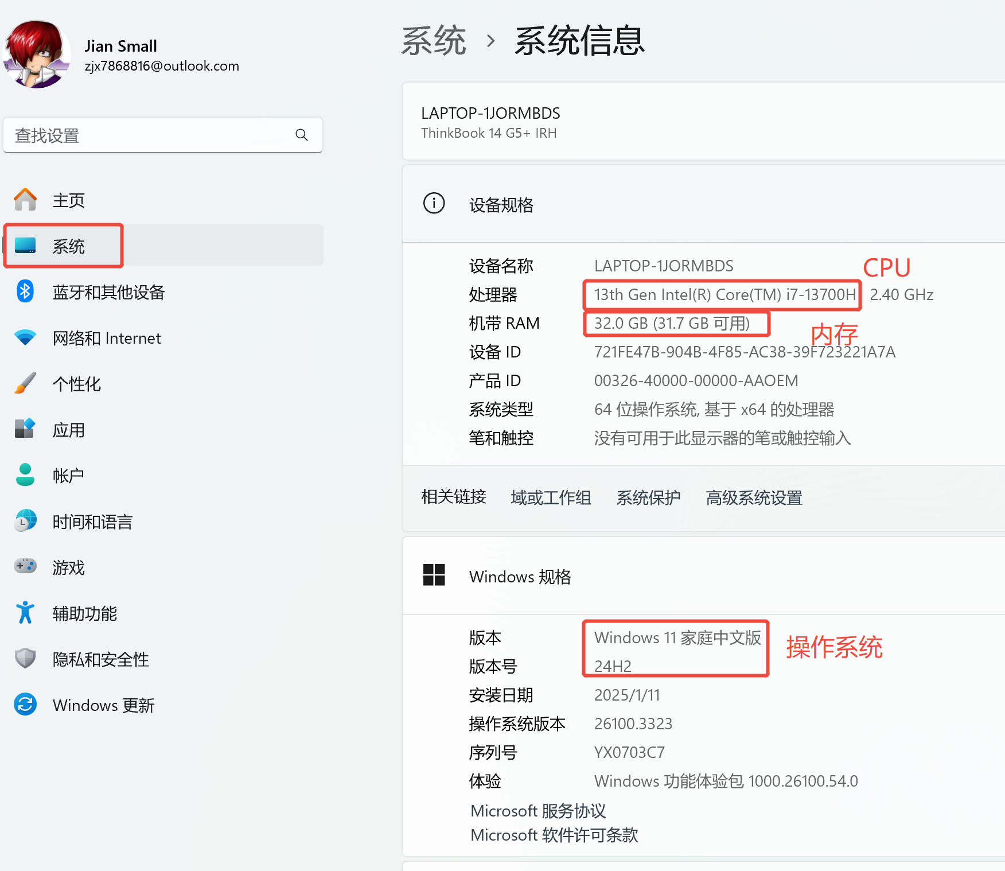Open 隐私和安全性 settings page
Screen dimensions: 1005x871
163,659
